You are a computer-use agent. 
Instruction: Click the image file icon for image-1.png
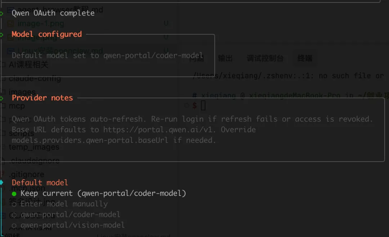coord(11,24)
